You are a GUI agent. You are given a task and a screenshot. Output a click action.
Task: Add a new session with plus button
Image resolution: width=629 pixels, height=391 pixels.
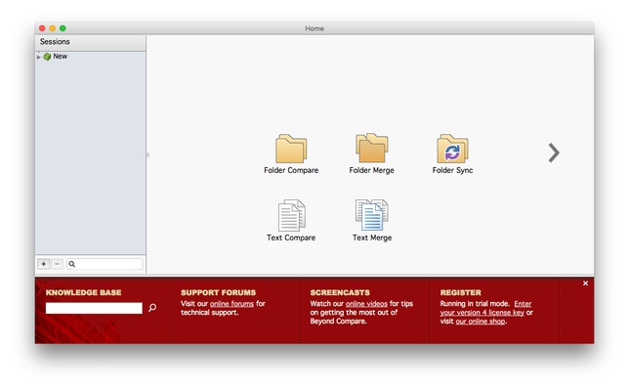[x=43, y=264]
